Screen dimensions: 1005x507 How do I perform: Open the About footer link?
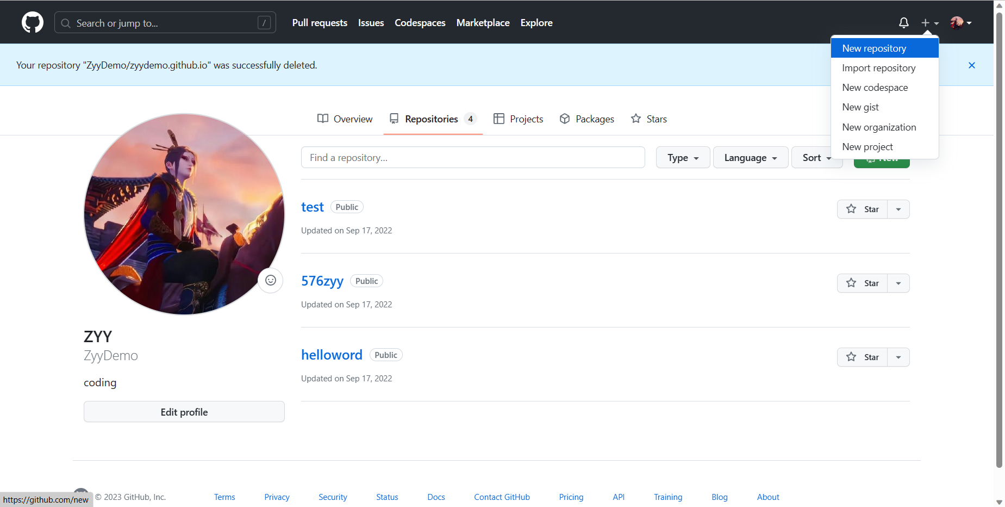(768, 497)
